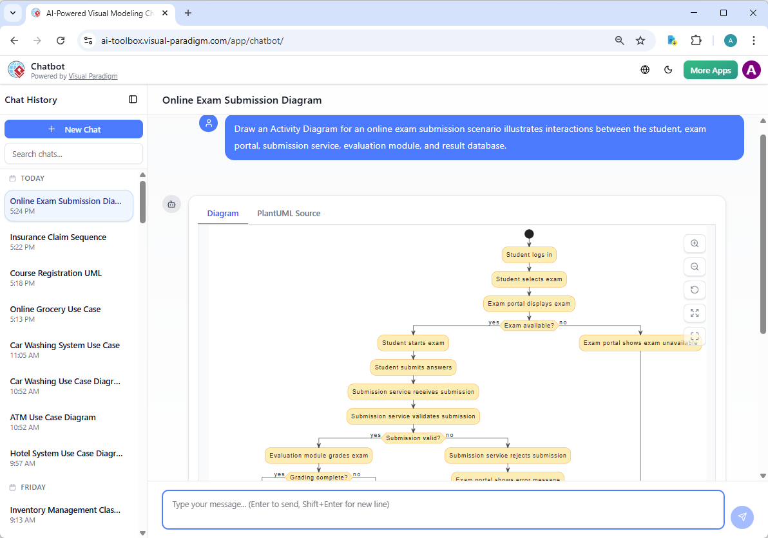This screenshot has height=538, width=768.
Task: Open the More Apps page
Action: 710,70
